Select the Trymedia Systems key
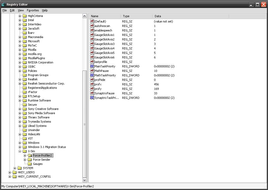This screenshot has height=190, width=268. point(40,122)
